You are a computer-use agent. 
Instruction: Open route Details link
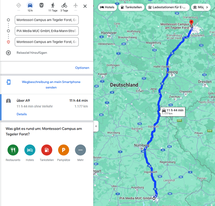pyautogui.click(x=21, y=114)
